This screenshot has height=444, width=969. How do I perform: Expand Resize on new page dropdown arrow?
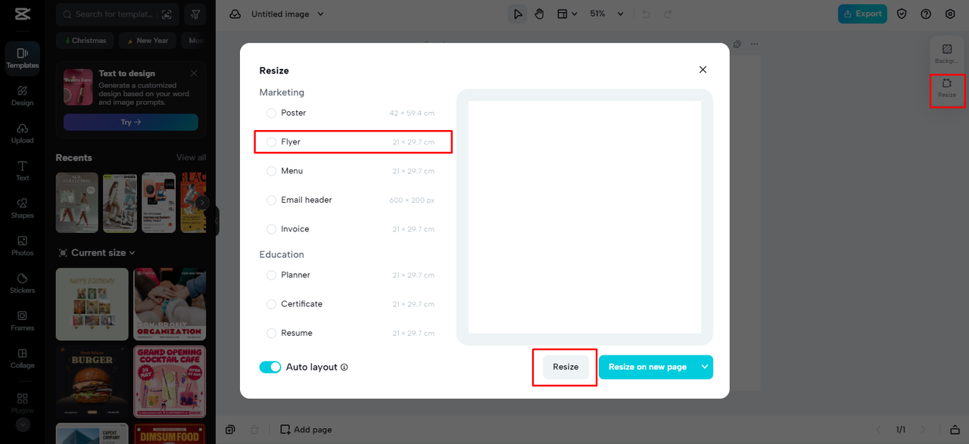coord(705,367)
